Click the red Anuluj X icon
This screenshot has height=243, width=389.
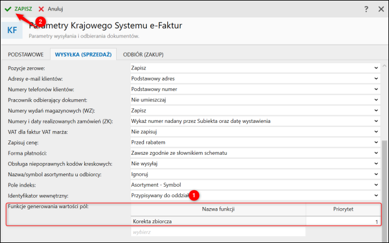(41, 9)
